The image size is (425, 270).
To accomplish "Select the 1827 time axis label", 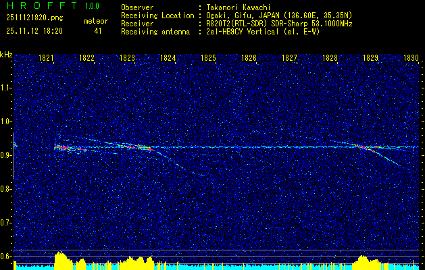I will click(x=289, y=58).
